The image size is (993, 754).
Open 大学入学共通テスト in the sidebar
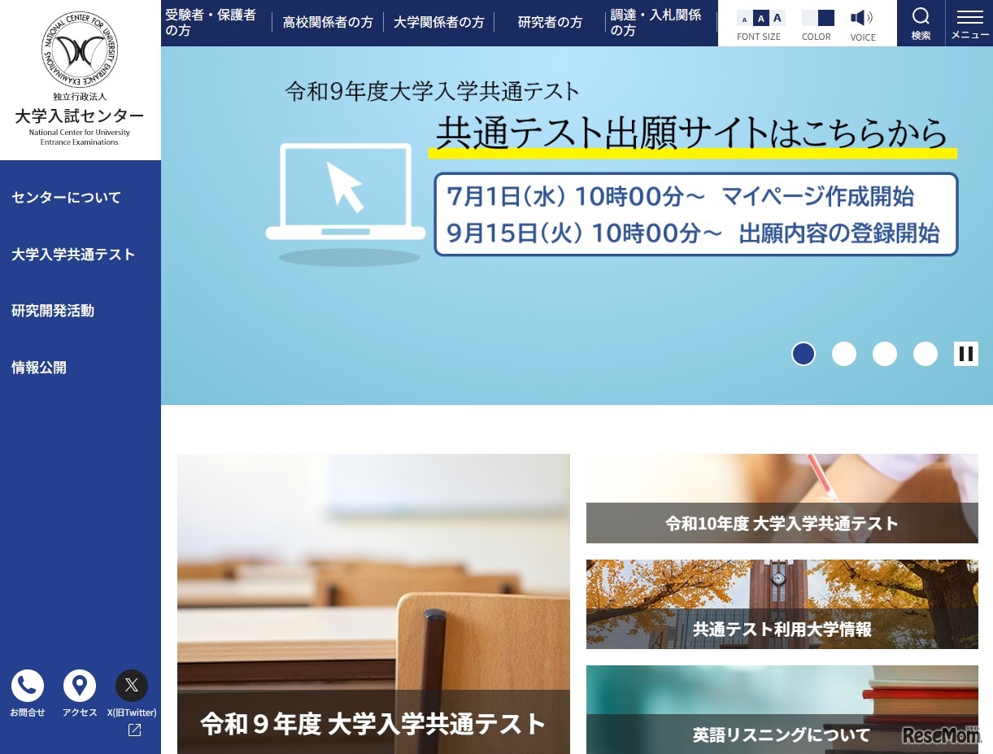coord(73,255)
